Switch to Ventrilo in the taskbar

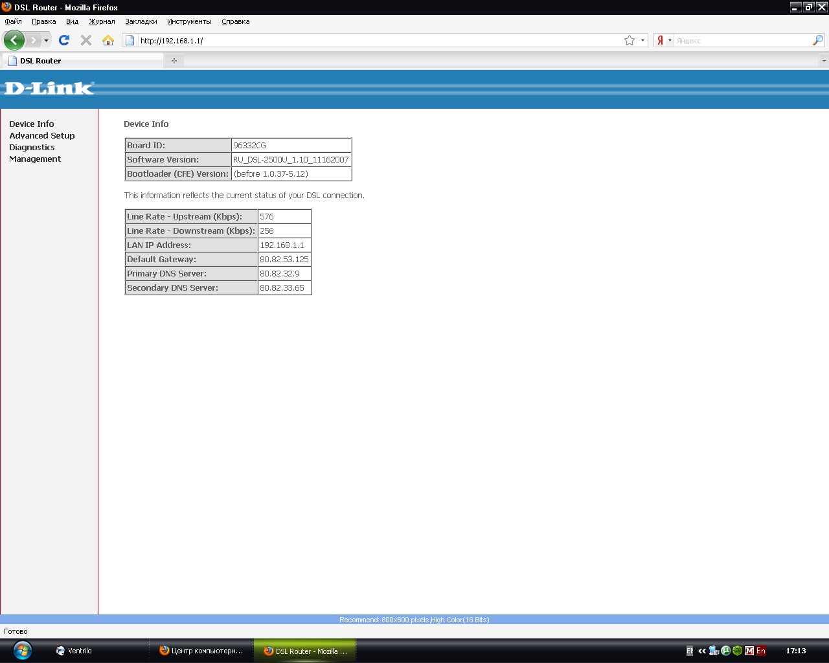[79, 651]
